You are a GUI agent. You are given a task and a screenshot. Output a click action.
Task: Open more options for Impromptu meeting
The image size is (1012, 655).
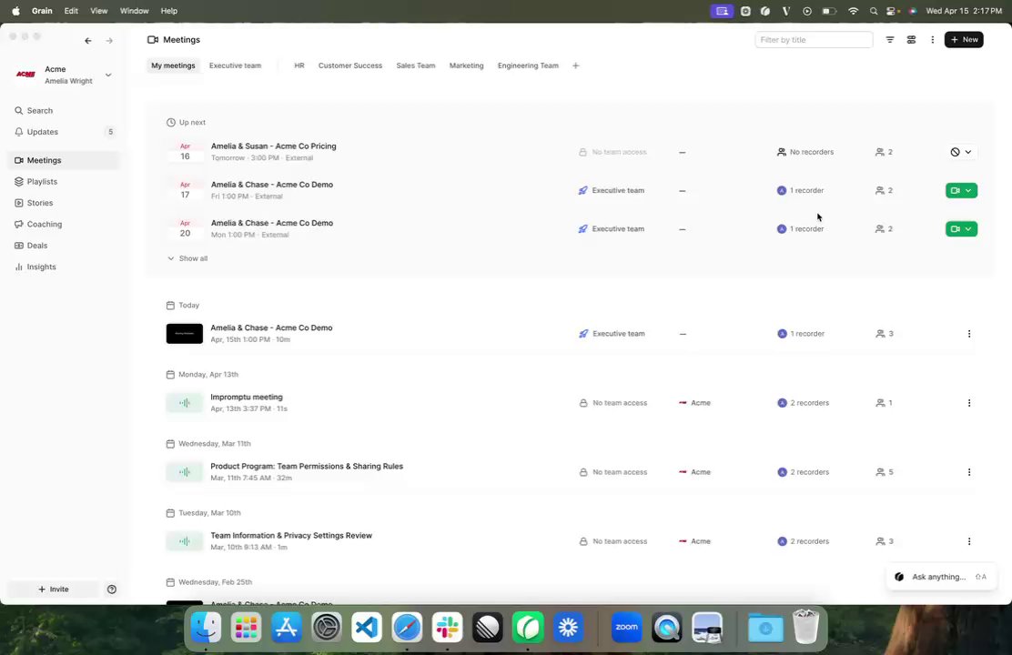click(968, 403)
